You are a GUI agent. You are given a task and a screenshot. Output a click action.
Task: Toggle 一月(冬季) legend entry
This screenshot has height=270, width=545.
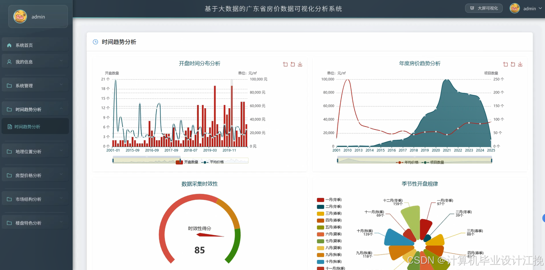tap(329, 200)
